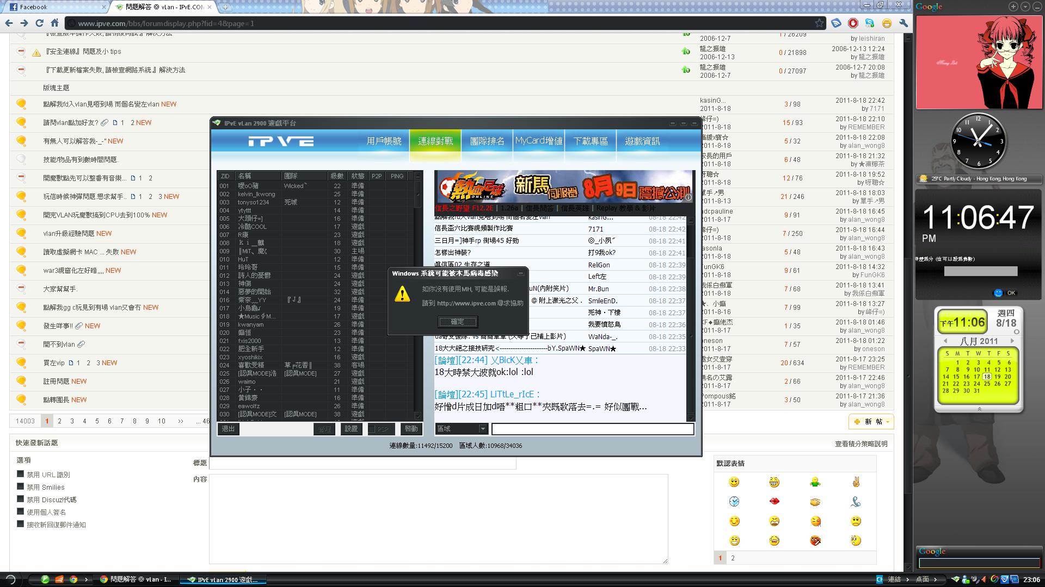Click the RSS feed extension icon

(836, 23)
